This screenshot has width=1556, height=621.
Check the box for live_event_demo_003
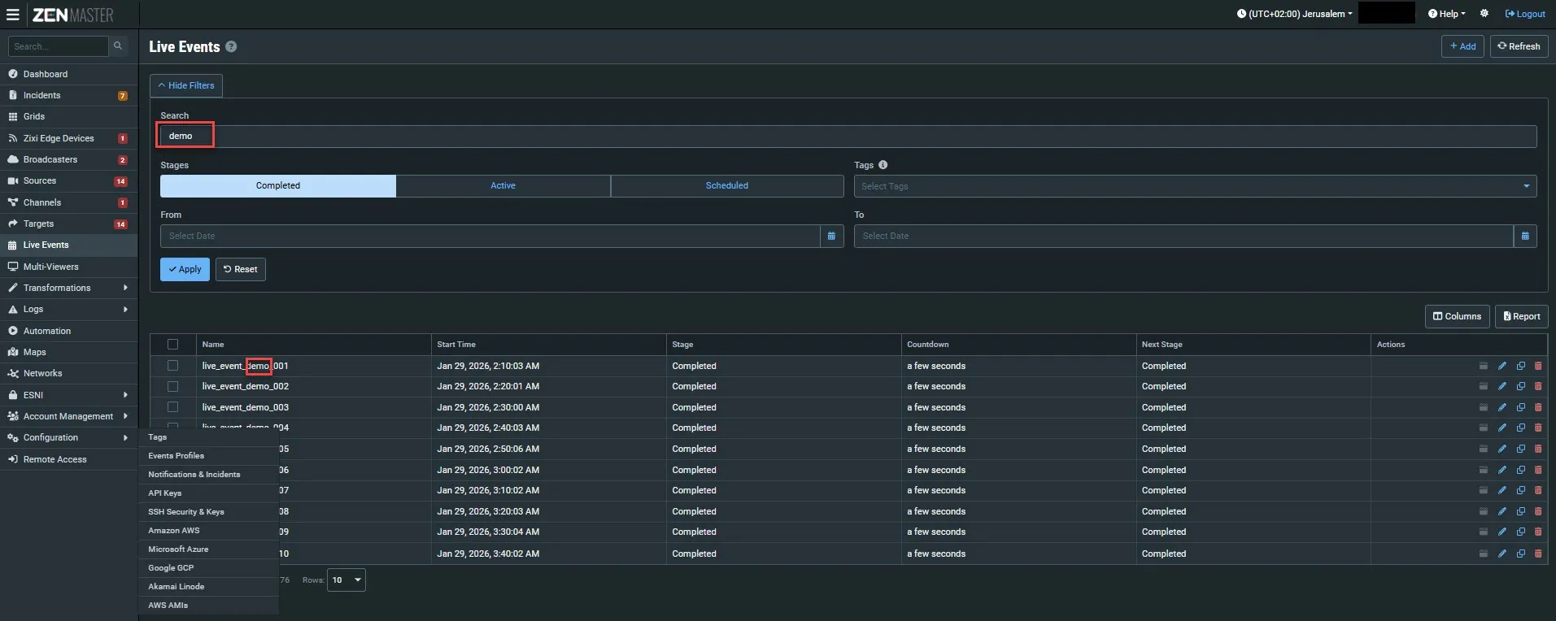coord(172,407)
